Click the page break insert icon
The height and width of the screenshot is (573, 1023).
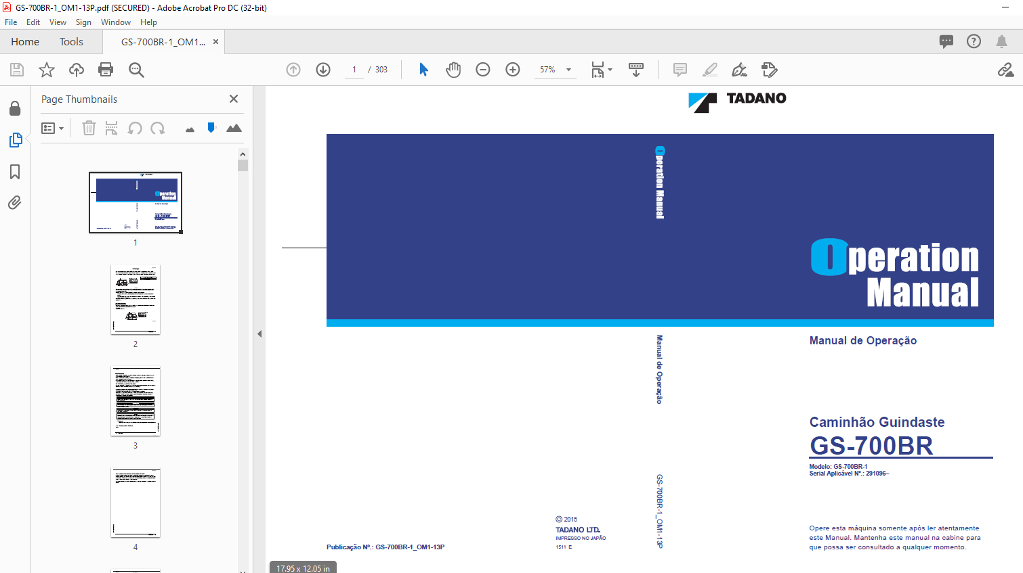point(112,128)
